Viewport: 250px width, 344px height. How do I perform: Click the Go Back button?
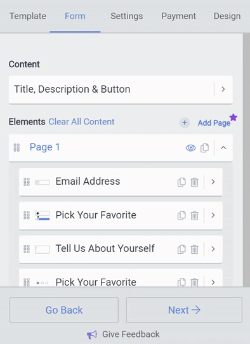(64, 310)
